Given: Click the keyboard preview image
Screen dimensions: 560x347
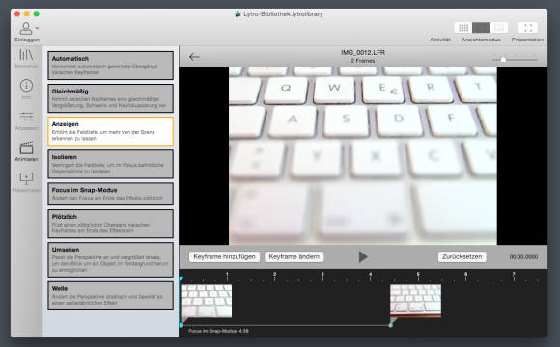Looking at the screenshot, I should 363,155.
